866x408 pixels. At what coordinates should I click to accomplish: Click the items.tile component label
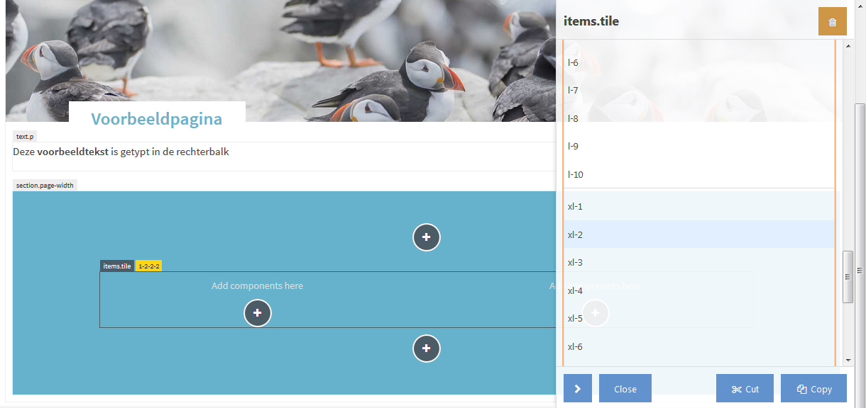pos(117,266)
